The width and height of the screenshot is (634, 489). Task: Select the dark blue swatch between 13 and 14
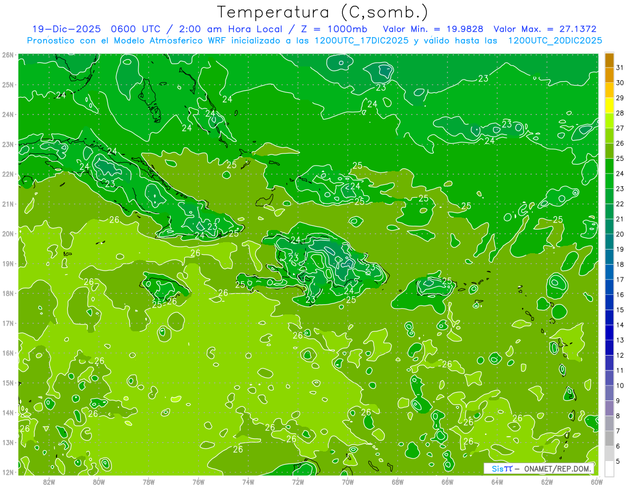point(609,332)
